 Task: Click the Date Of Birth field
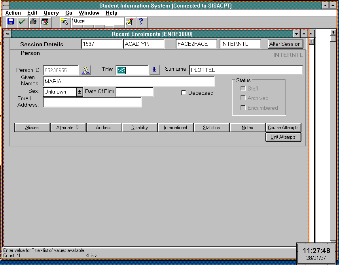coord(134,92)
